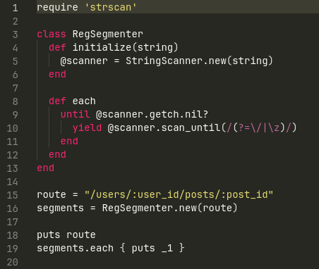Click StringScanner in line 5
This screenshot has width=319, height=269.
tap(164, 61)
